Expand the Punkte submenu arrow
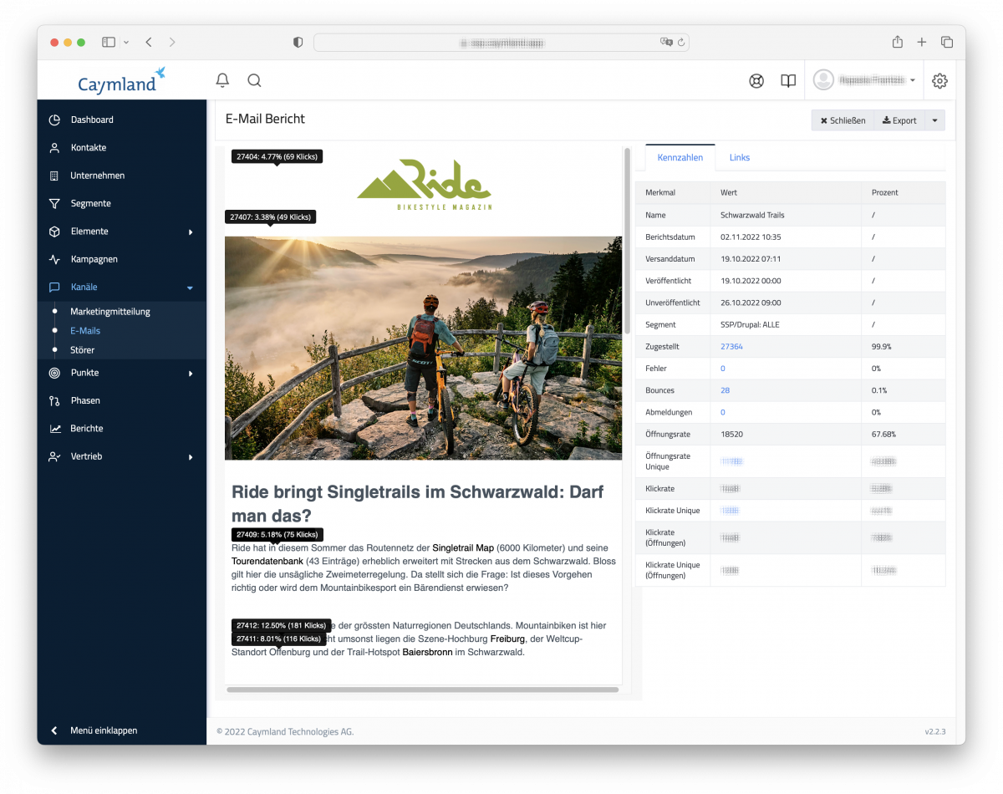 pos(191,373)
